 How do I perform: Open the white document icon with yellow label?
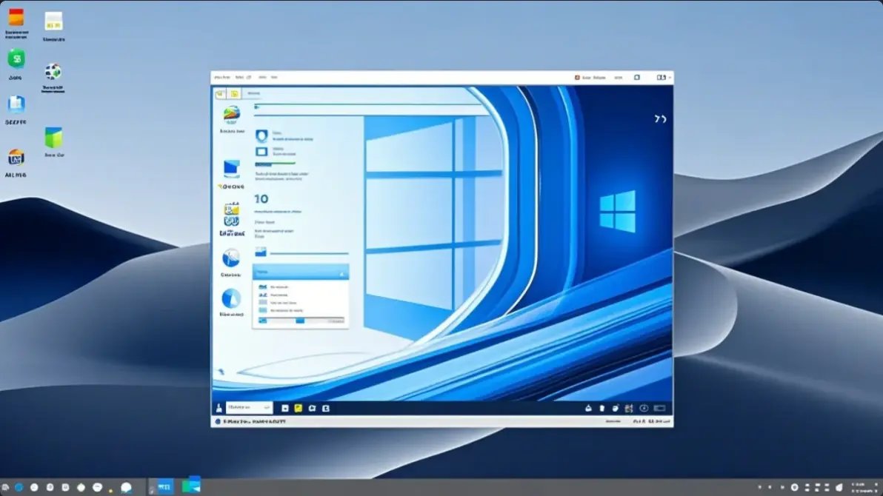coord(53,21)
